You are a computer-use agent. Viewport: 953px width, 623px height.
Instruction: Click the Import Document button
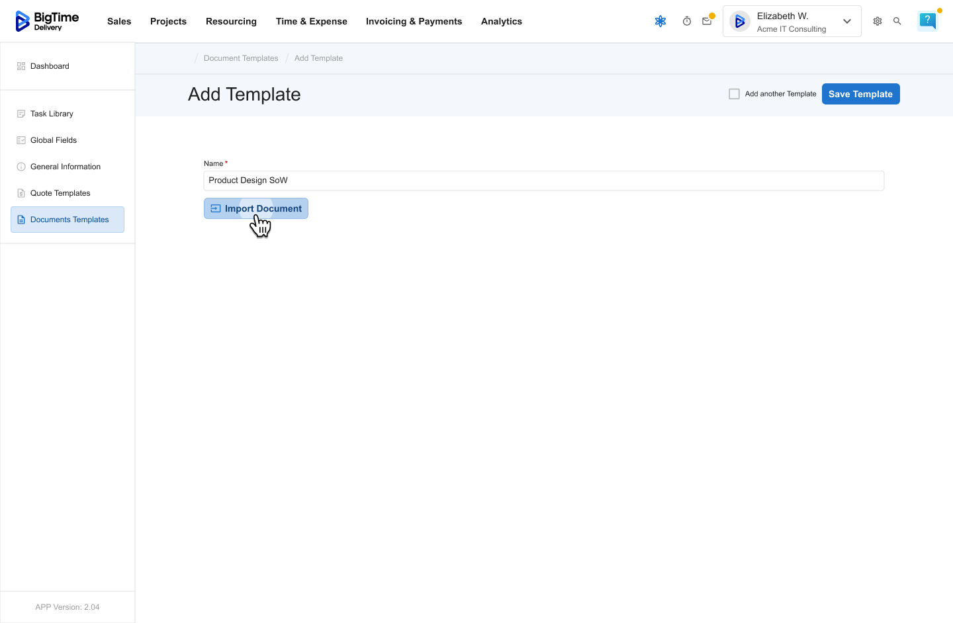pyautogui.click(x=256, y=208)
